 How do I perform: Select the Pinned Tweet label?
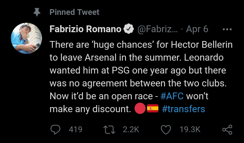coord(75,12)
